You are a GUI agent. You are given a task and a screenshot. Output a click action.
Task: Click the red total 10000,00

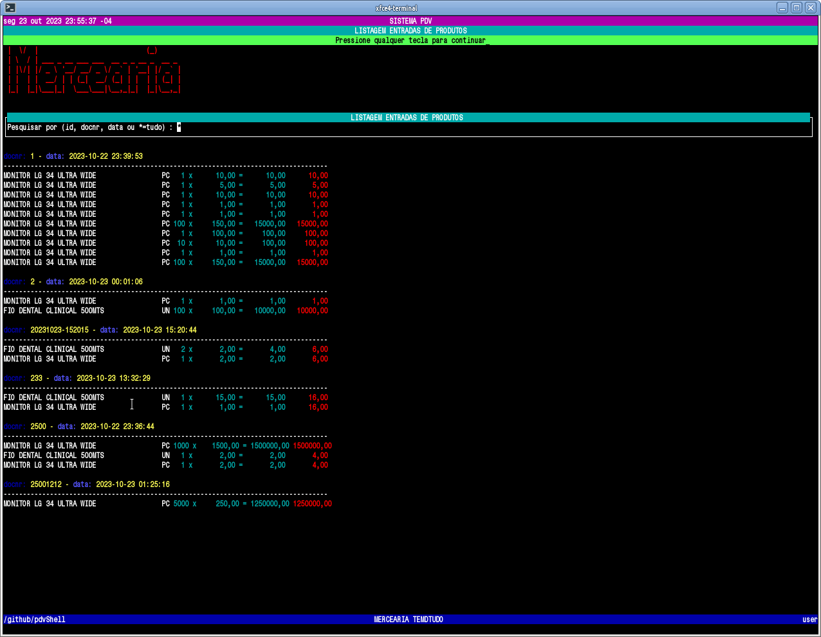click(x=313, y=311)
